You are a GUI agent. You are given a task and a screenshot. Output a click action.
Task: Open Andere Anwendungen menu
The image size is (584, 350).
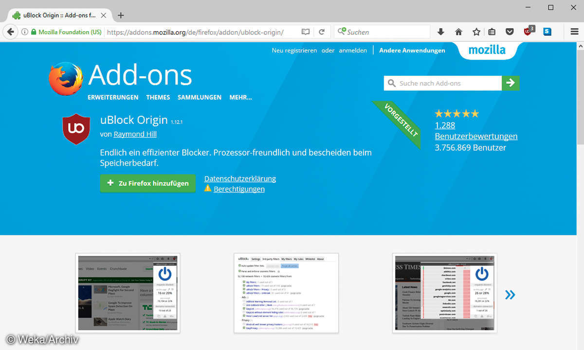(412, 50)
